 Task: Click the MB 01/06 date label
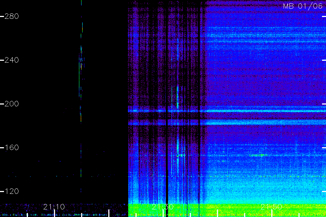(303, 6)
